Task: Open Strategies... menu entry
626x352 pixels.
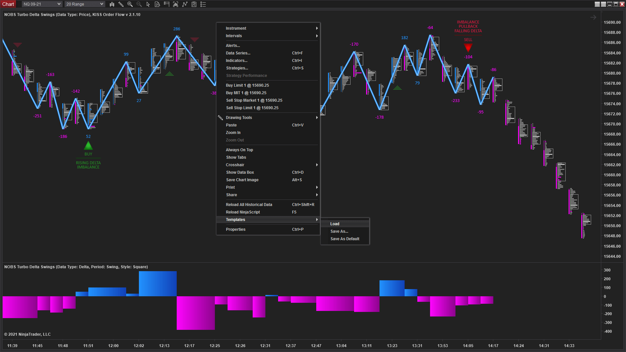Action: coord(268,68)
